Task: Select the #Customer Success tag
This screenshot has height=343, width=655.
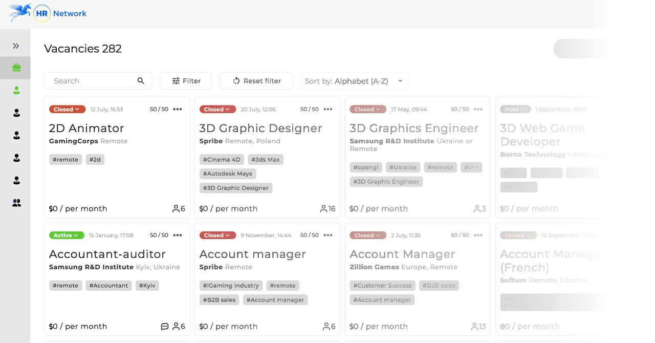Action: (383, 286)
